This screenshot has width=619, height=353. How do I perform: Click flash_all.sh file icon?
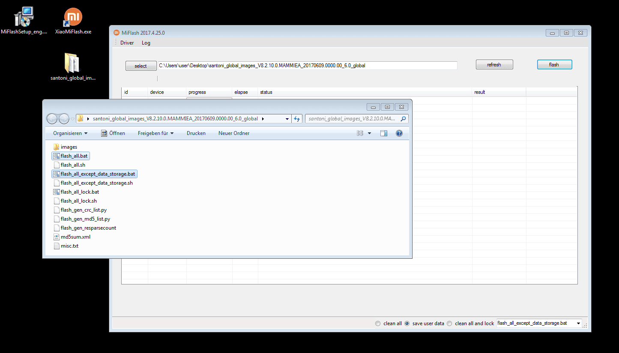click(x=56, y=165)
